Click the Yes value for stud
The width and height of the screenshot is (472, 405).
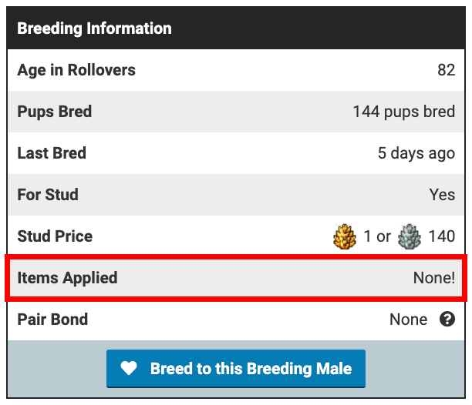(442, 195)
